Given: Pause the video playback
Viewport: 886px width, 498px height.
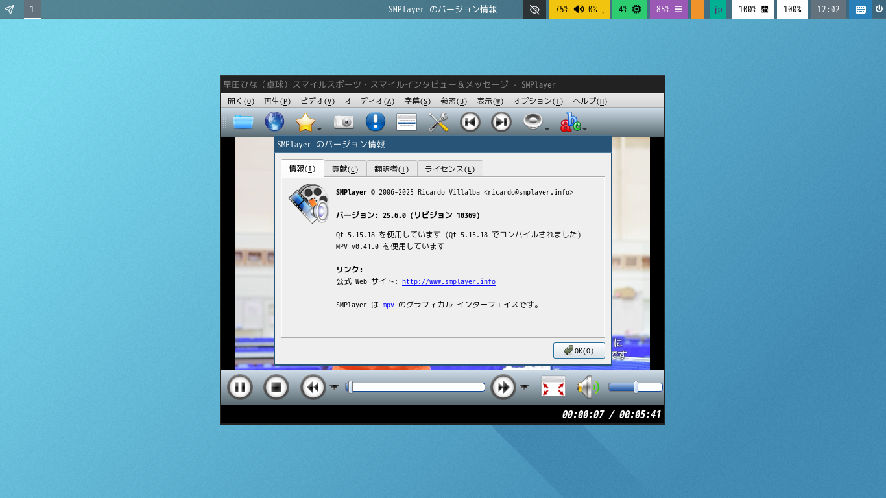Looking at the screenshot, I should [239, 387].
